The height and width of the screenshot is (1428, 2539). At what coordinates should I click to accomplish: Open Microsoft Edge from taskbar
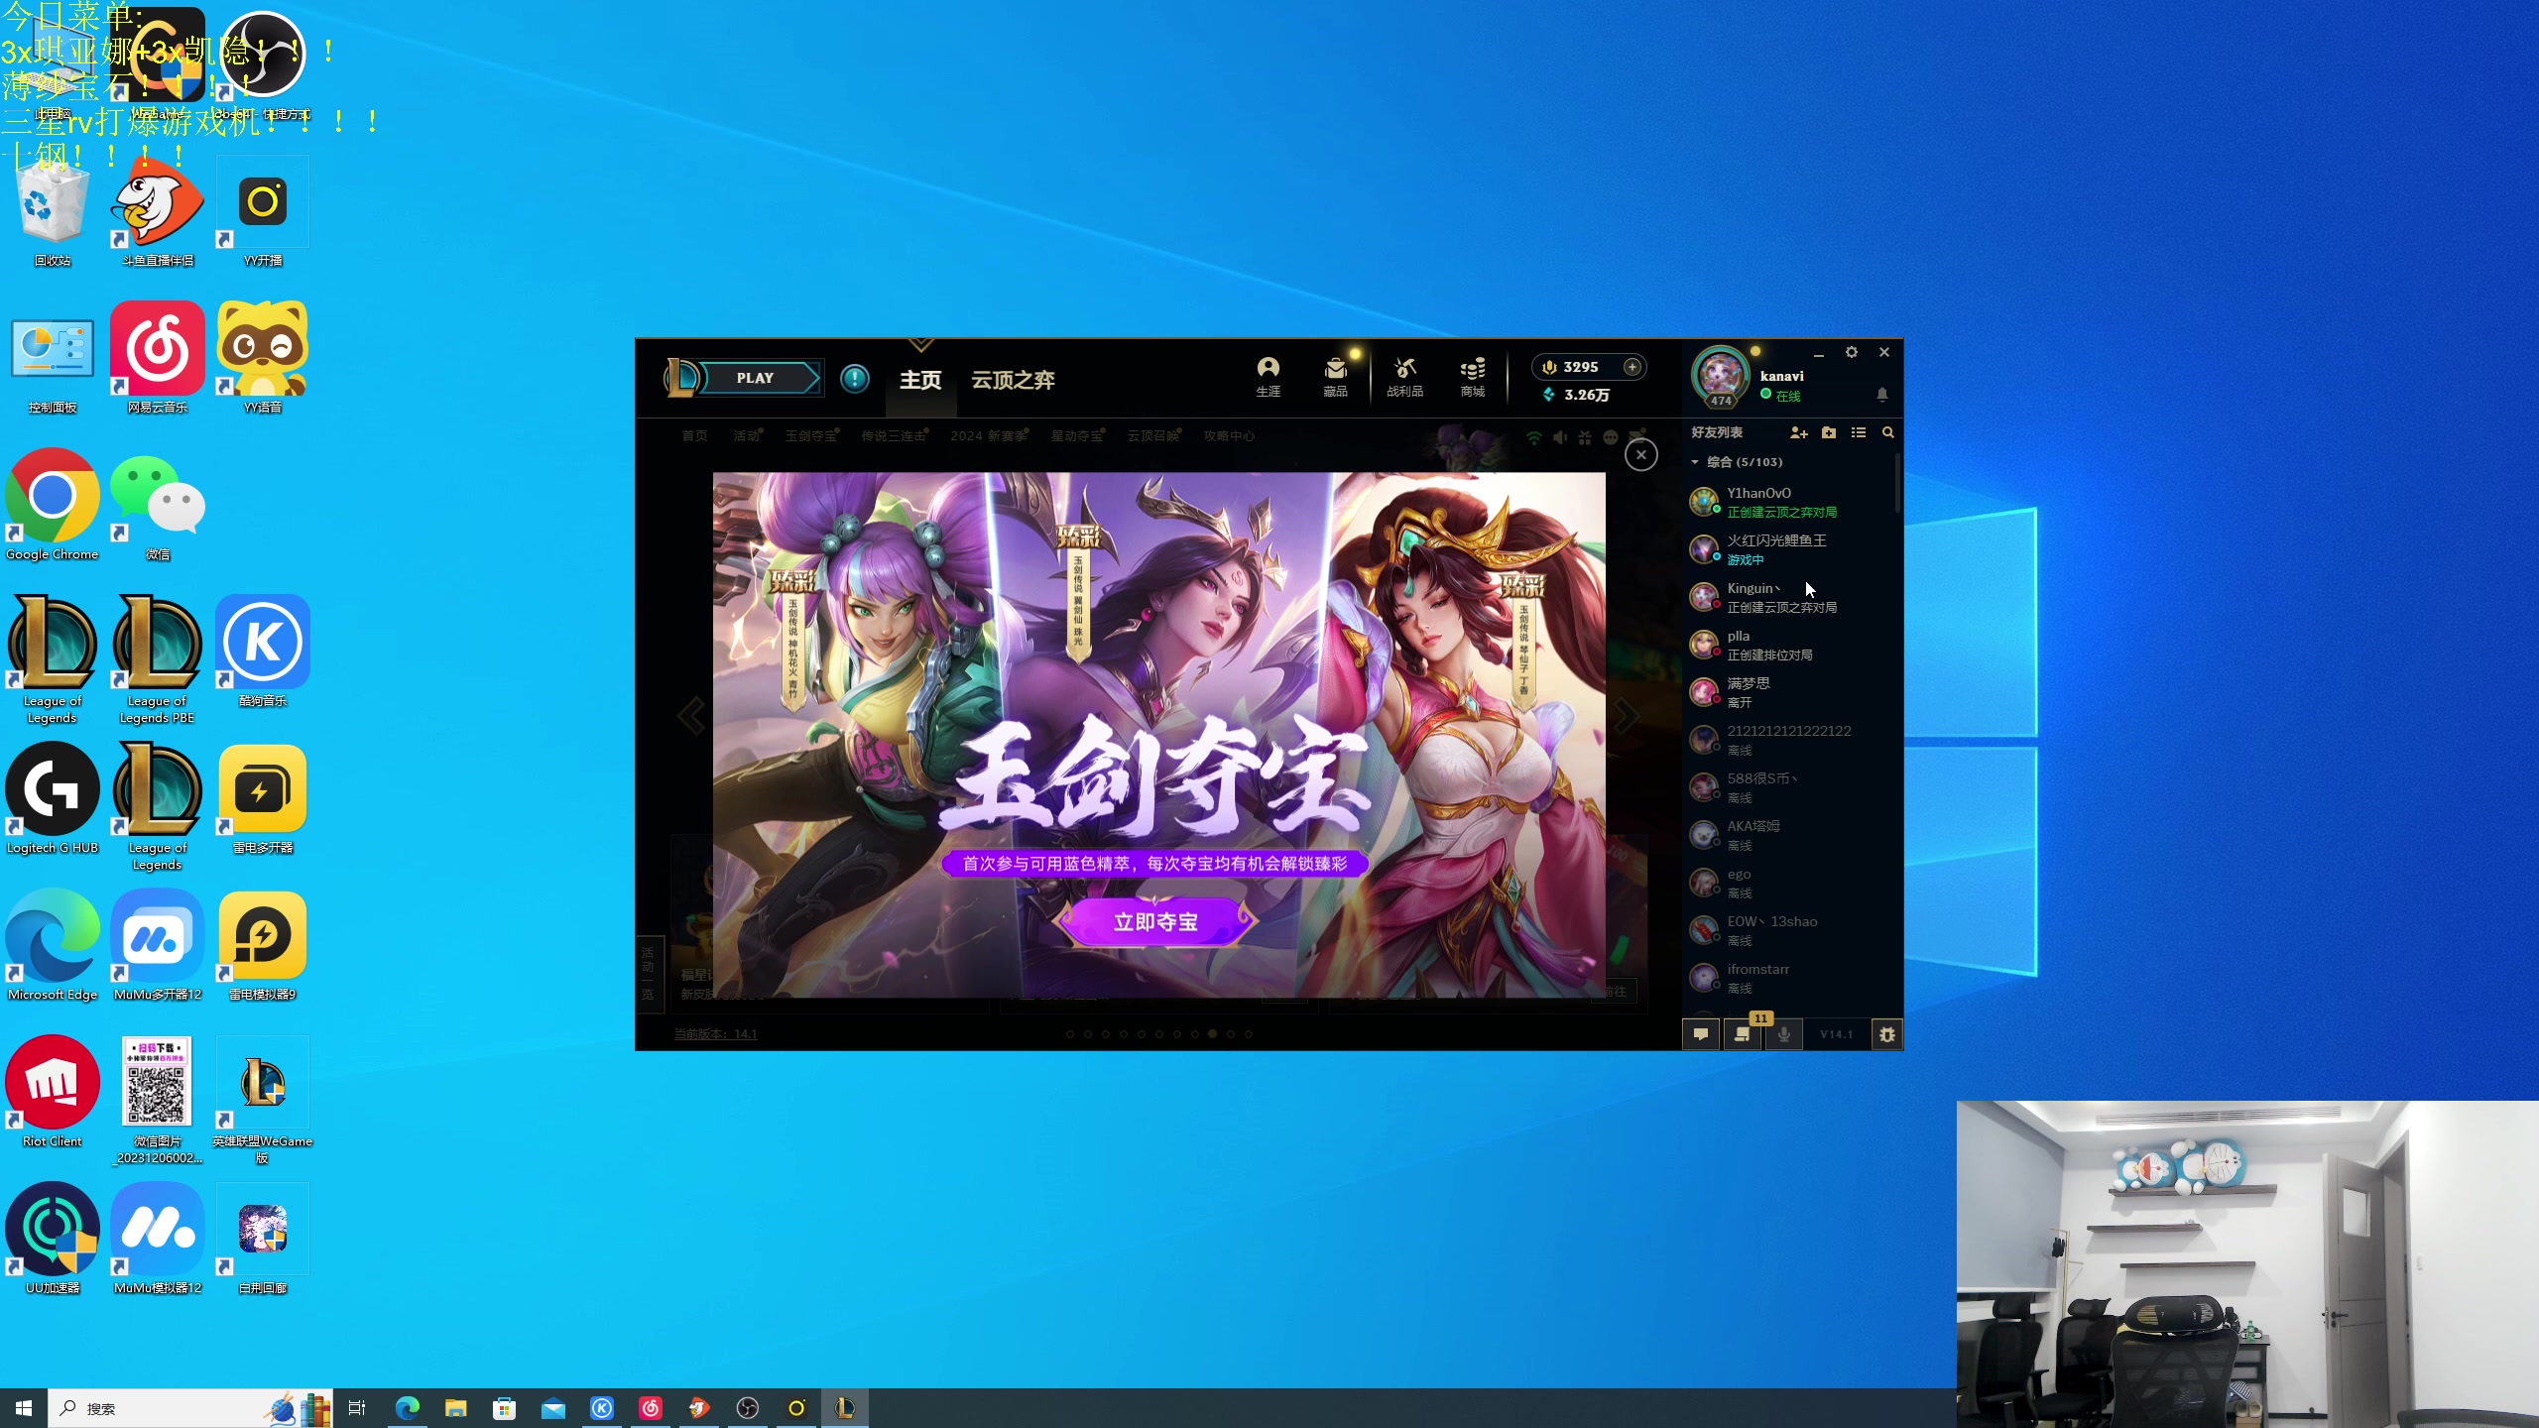[x=408, y=1408]
